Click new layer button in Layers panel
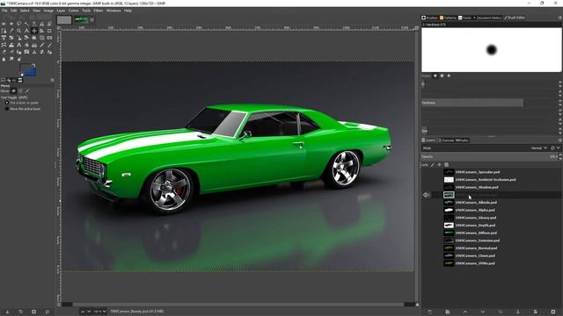Screen dimensions: 563x316 [430, 312]
